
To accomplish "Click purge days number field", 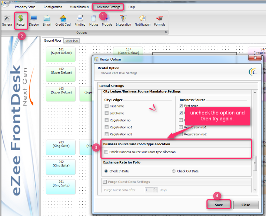I will pos(149,190).
